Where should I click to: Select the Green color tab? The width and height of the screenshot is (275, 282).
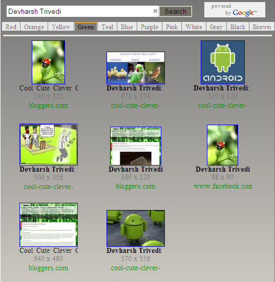coord(86,27)
